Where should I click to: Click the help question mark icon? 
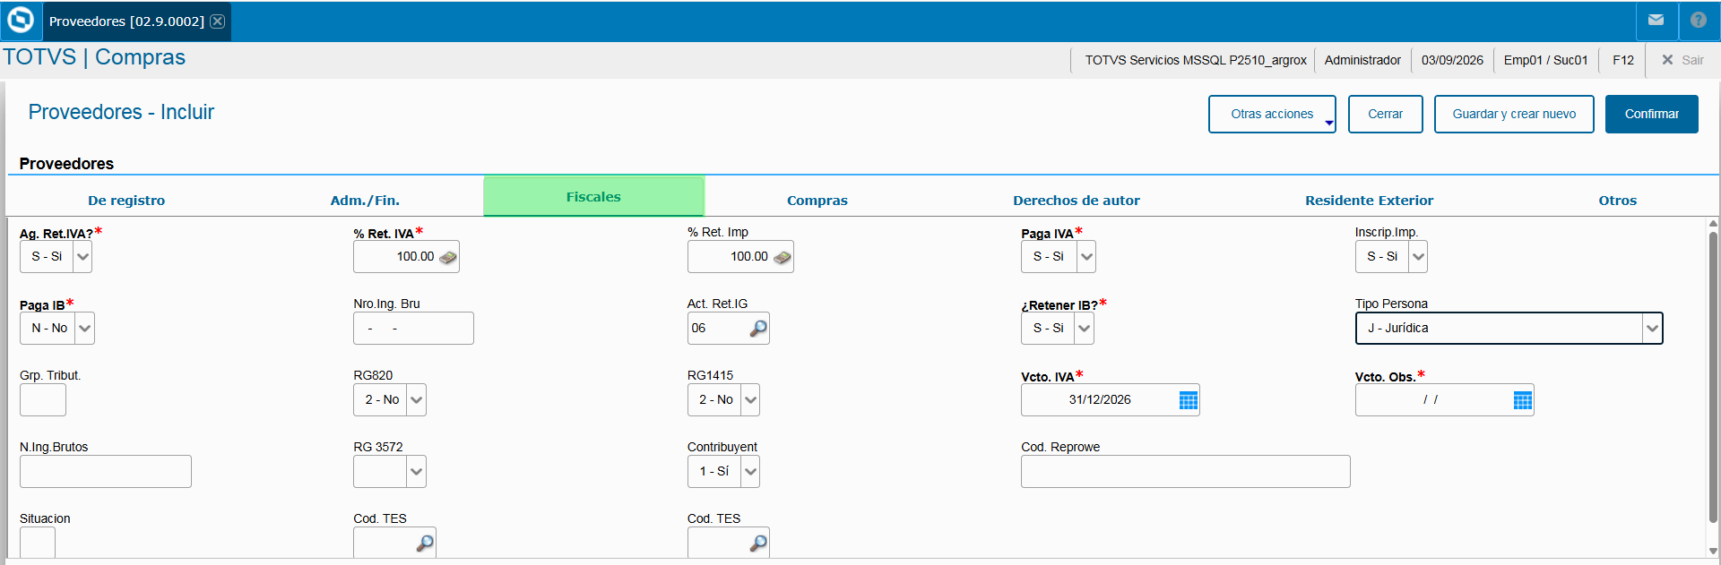pyautogui.click(x=1699, y=20)
